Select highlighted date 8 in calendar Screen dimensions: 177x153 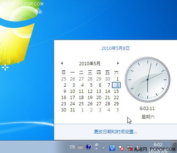pos(116,85)
